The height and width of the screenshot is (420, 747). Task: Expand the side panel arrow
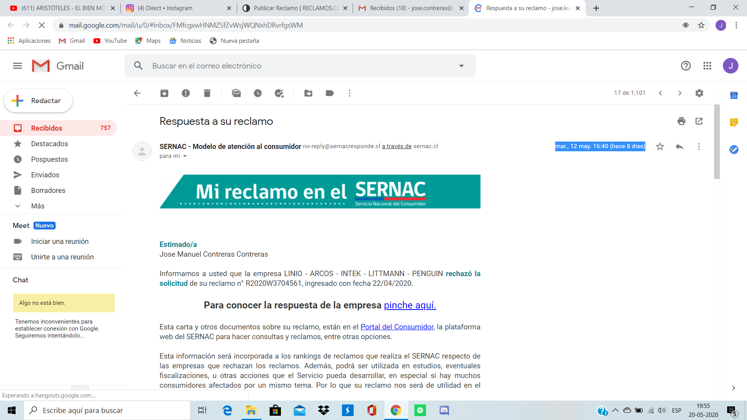pos(733,388)
